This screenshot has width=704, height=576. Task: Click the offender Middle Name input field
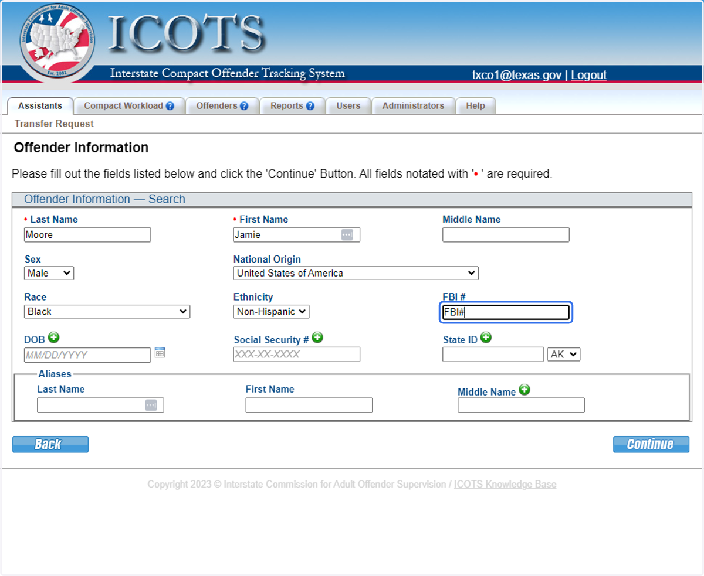pyautogui.click(x=506, y=234)
